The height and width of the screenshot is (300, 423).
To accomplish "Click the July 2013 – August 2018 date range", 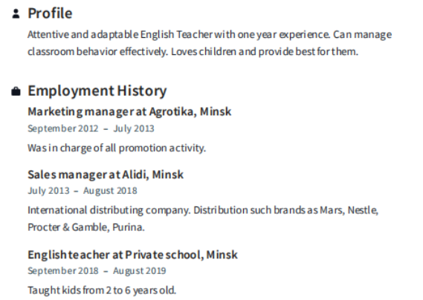I will coord(83,191).
